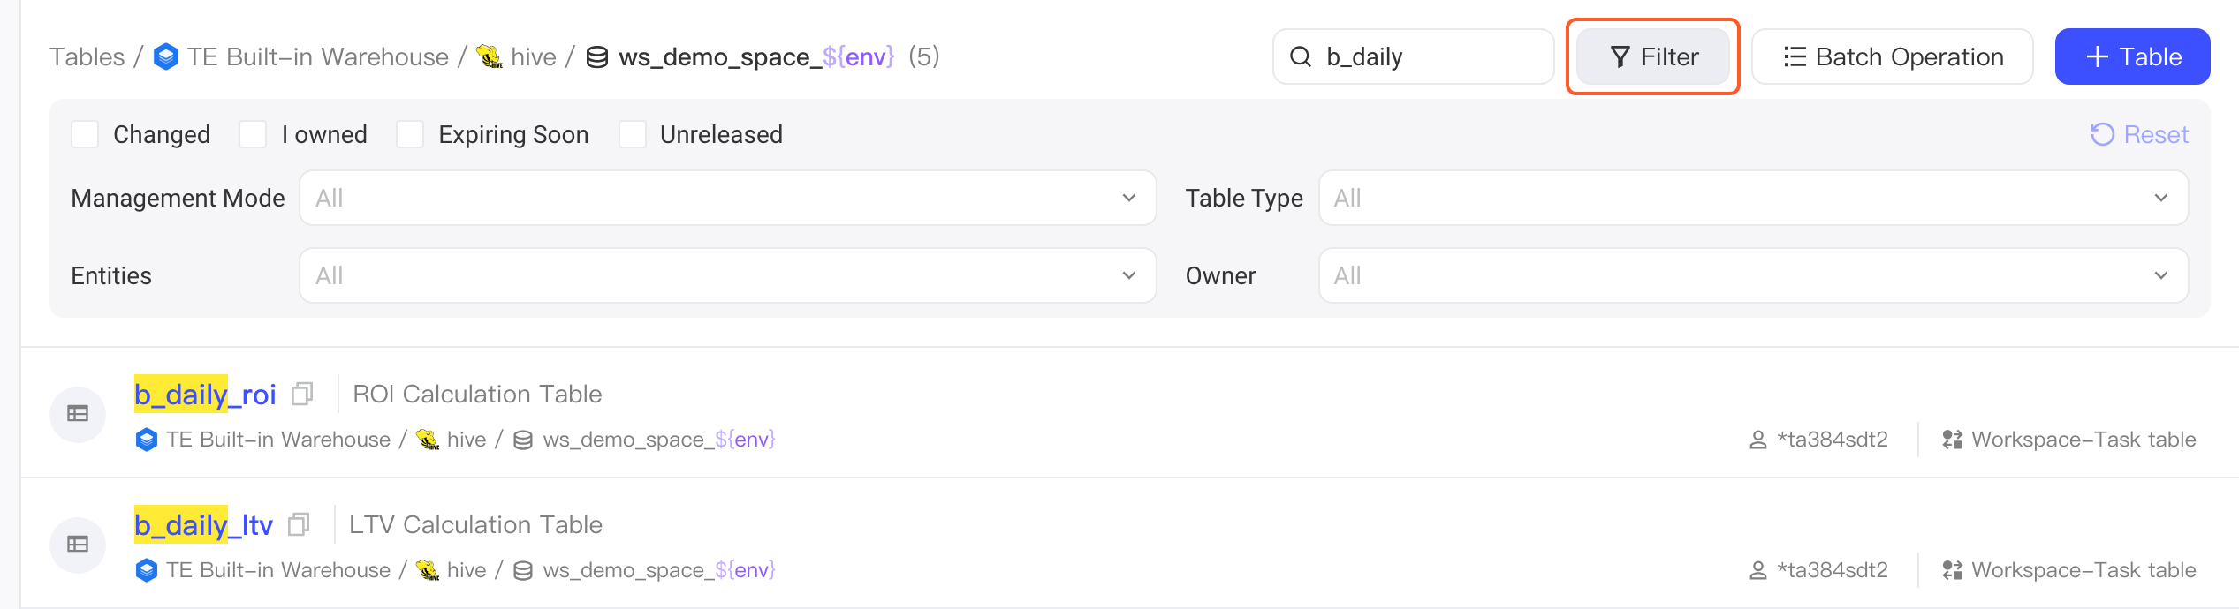Check the Expiring Soon filter
This screenshot has height=609, width=2239.
tap(410, 134)
